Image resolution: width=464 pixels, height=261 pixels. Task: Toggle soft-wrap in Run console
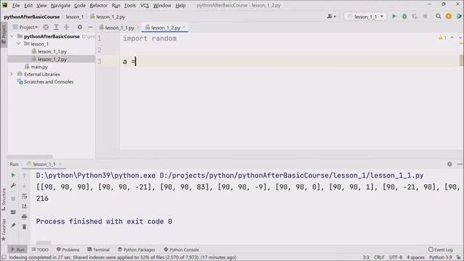coord(24,196)
